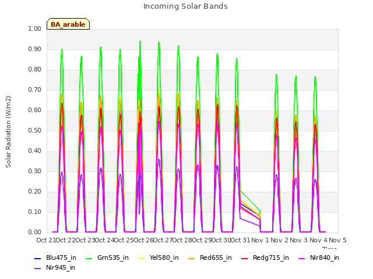The height and width of the screenshot is (279, 373).
Task: Click the Oct 28 x-axis date label
Action: tap(182, 240)
